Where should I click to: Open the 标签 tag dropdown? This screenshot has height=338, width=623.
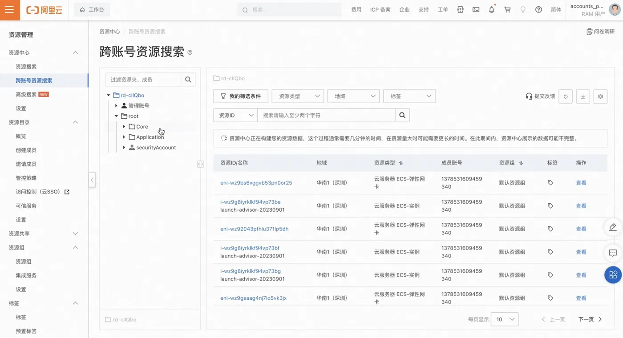pos(409,96)
